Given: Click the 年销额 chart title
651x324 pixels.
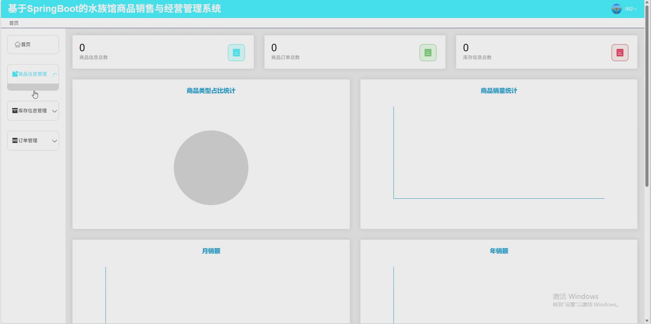Looking at the screenshot, I should pyautogui.click(x=499, y=251).
